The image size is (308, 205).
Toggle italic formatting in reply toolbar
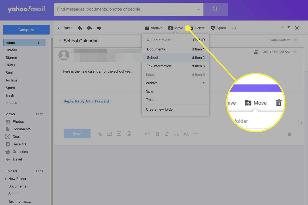coord(167,134)
